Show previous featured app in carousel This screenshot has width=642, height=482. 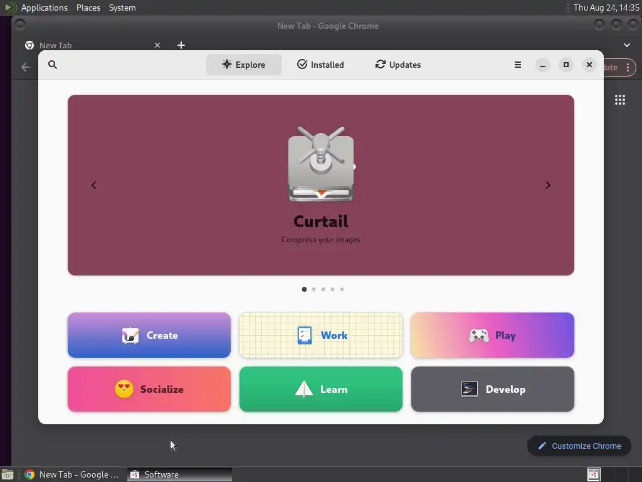point(94,185)
